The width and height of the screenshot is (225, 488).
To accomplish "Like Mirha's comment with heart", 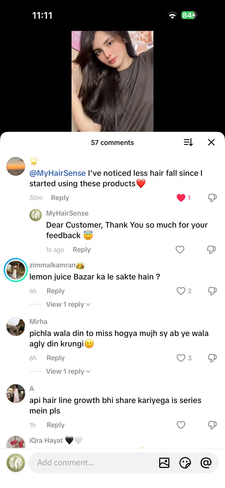I will 181,358.
